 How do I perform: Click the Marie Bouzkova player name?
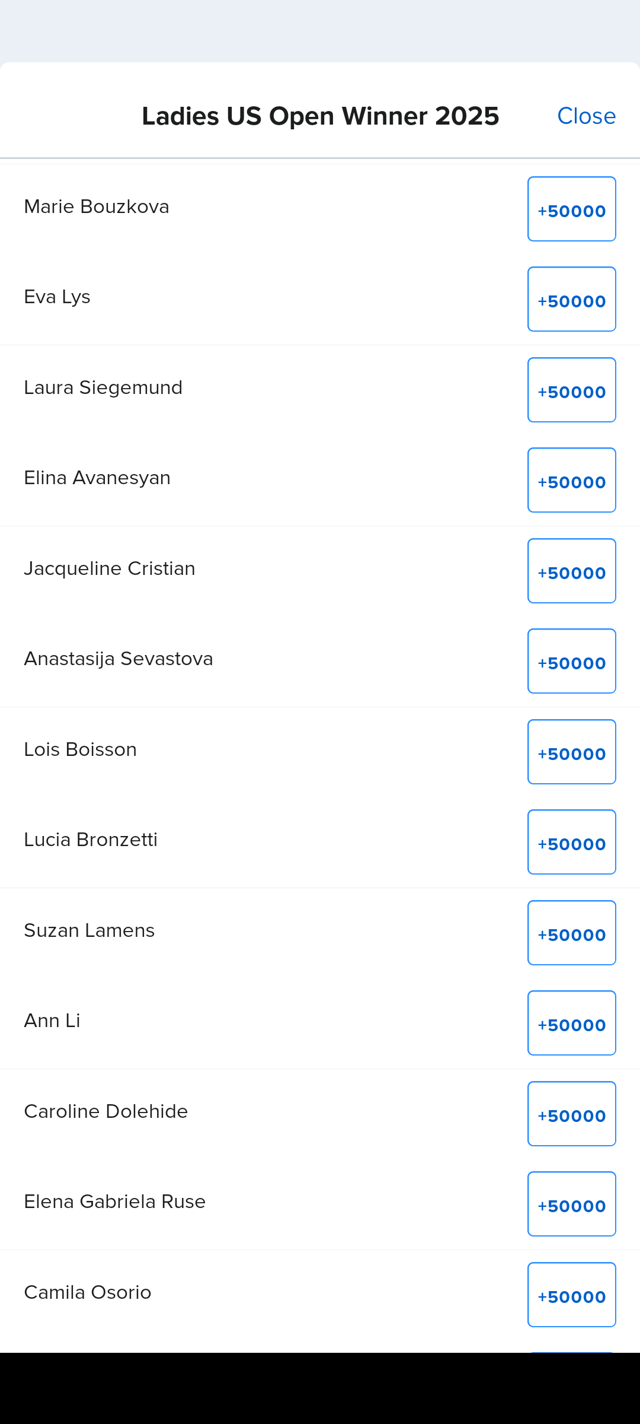click(x=97, y=207)
